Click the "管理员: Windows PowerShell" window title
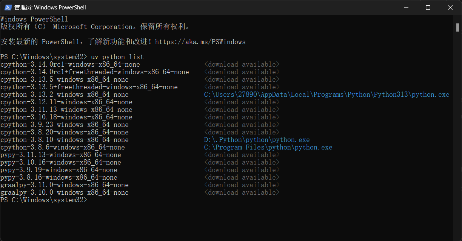 50,8
